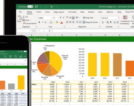This screenshot has width=134, height=106.
Task: Expand the General number format dropdown
Action: 118,18
